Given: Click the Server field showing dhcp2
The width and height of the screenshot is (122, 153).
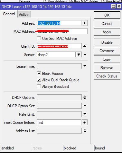Looking at the screenshot, I should tap(56, 54).
